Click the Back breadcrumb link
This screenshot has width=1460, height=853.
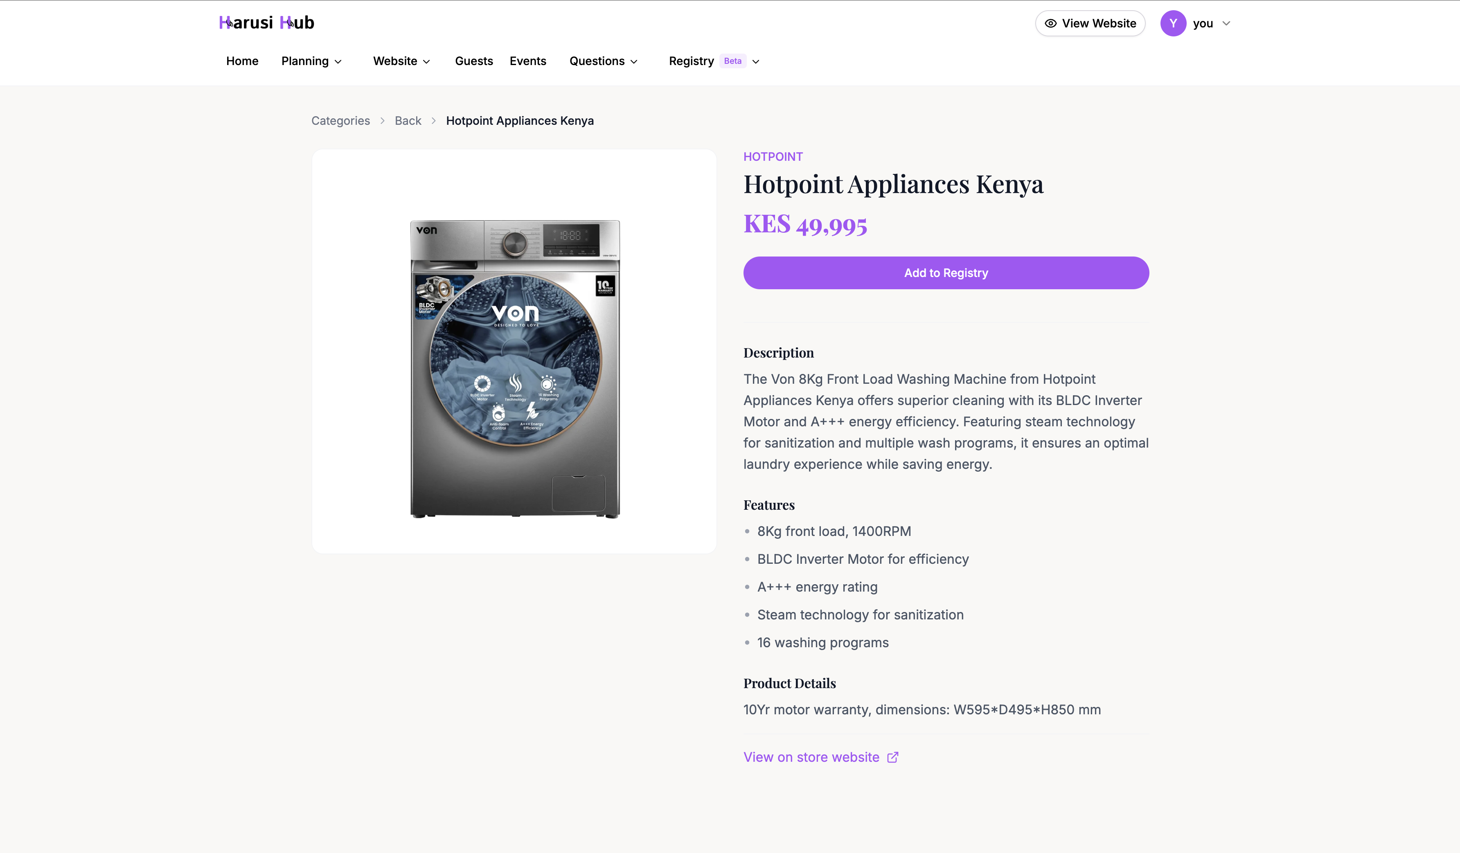coord(408,121)
